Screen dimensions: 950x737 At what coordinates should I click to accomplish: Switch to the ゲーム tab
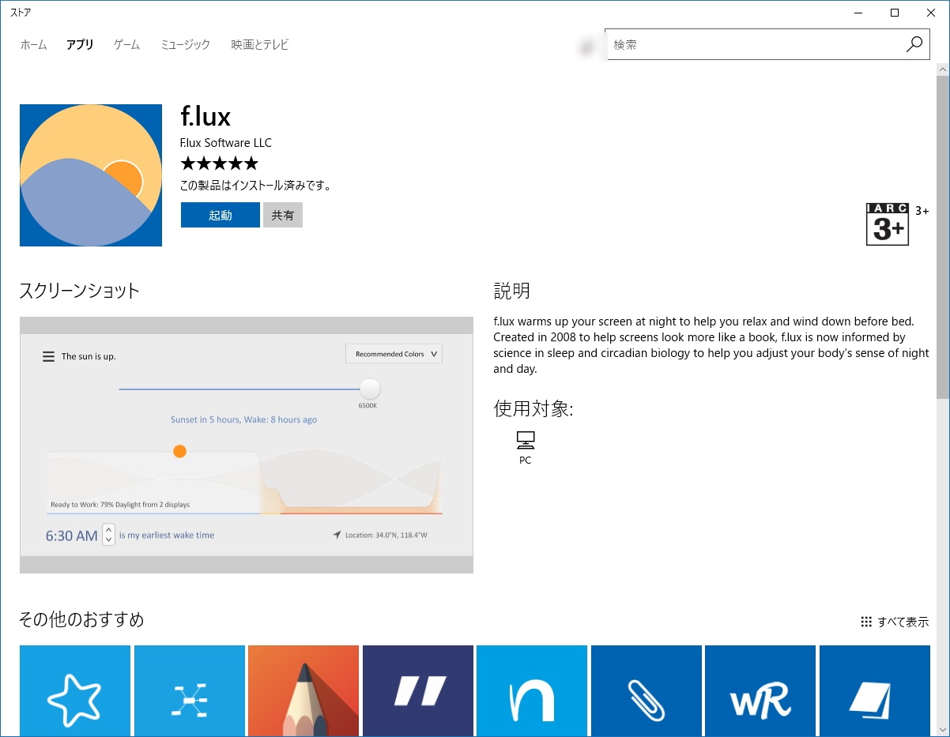pos(126,45)
